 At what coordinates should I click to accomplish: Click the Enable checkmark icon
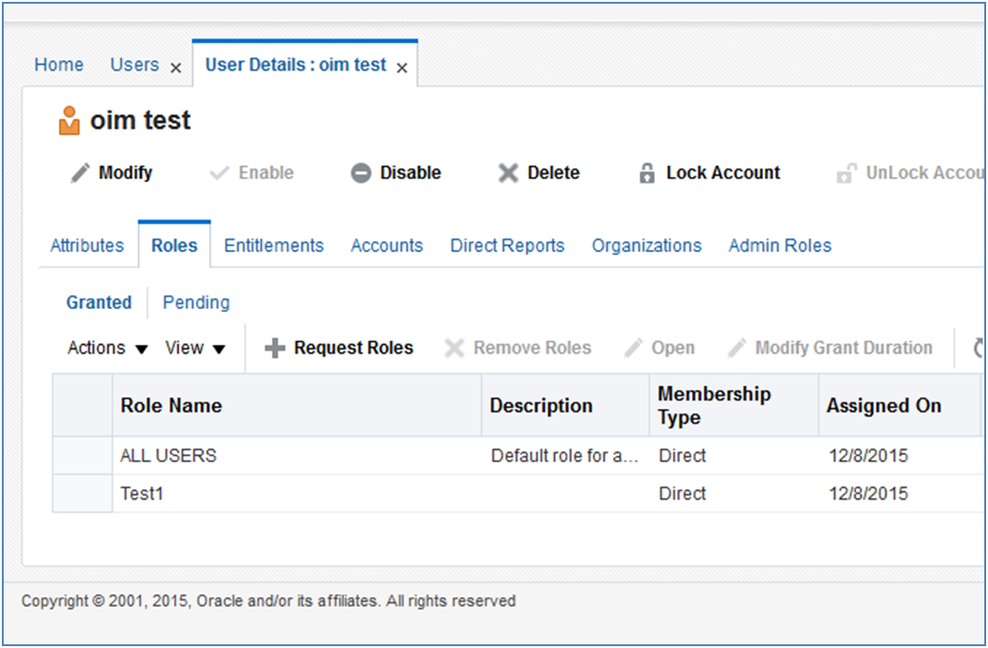coord(219,173)
